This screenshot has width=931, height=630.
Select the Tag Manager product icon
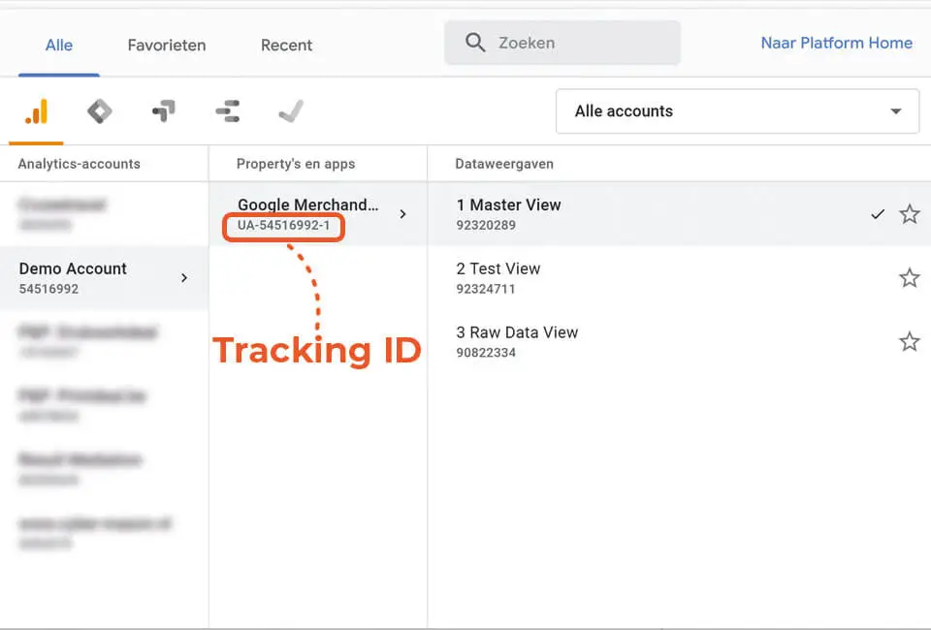point(163,110)
